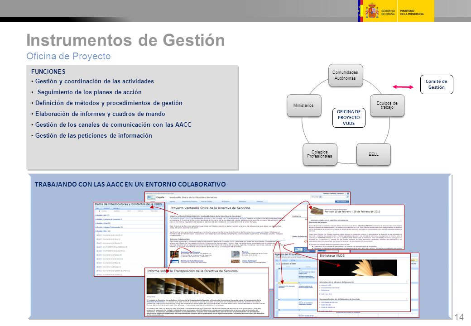Click the bookshelf photo in the Informe panel
Image resolution: width=471 pixels, height=326 pixels.
[185, 286]
